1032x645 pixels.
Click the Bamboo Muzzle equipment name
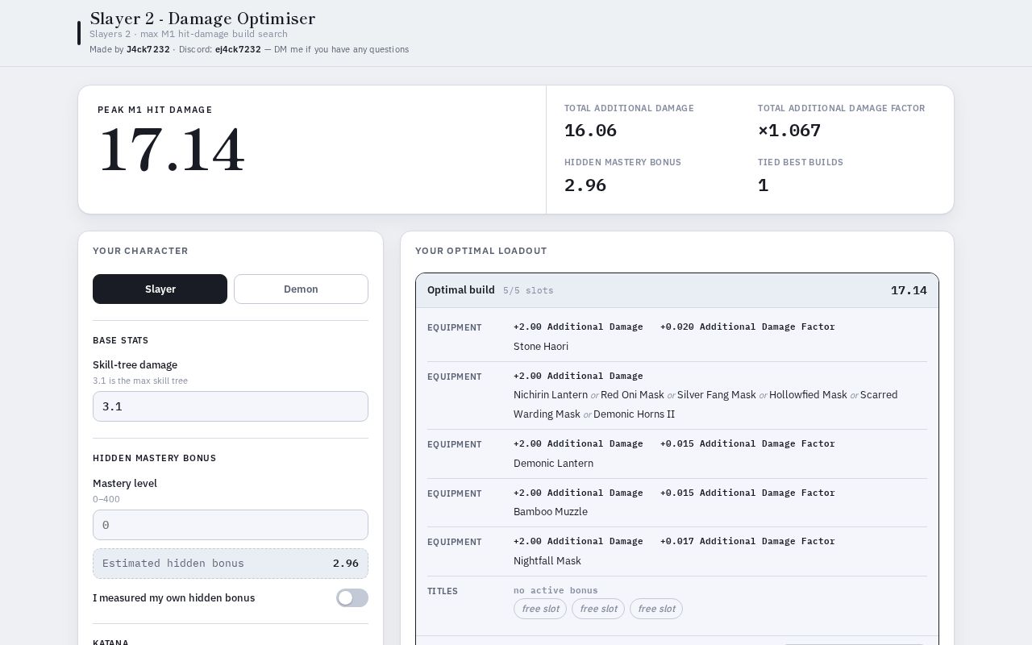[x=551, y=511]
